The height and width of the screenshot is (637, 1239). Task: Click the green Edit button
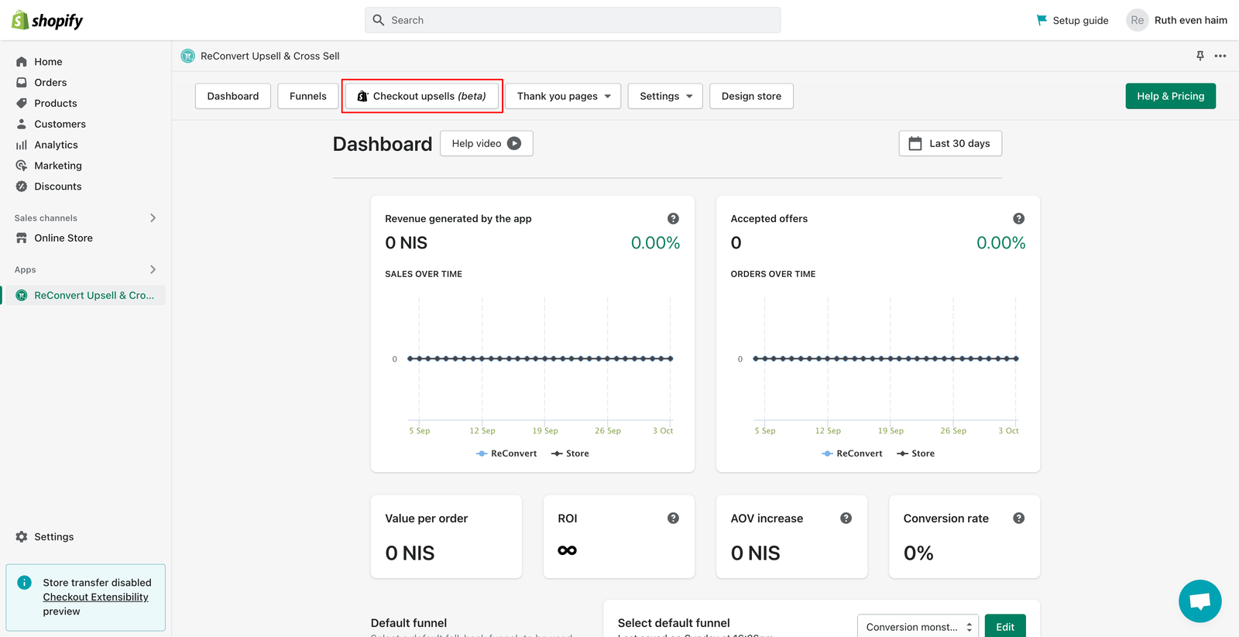[1005, 627]
